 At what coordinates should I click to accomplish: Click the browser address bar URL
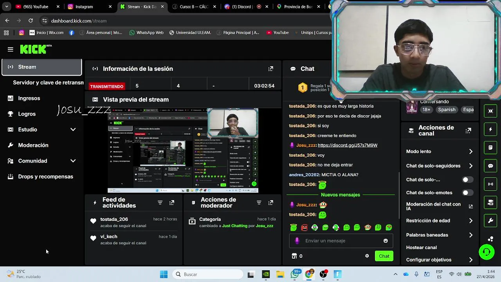click(x=79, y=21)
